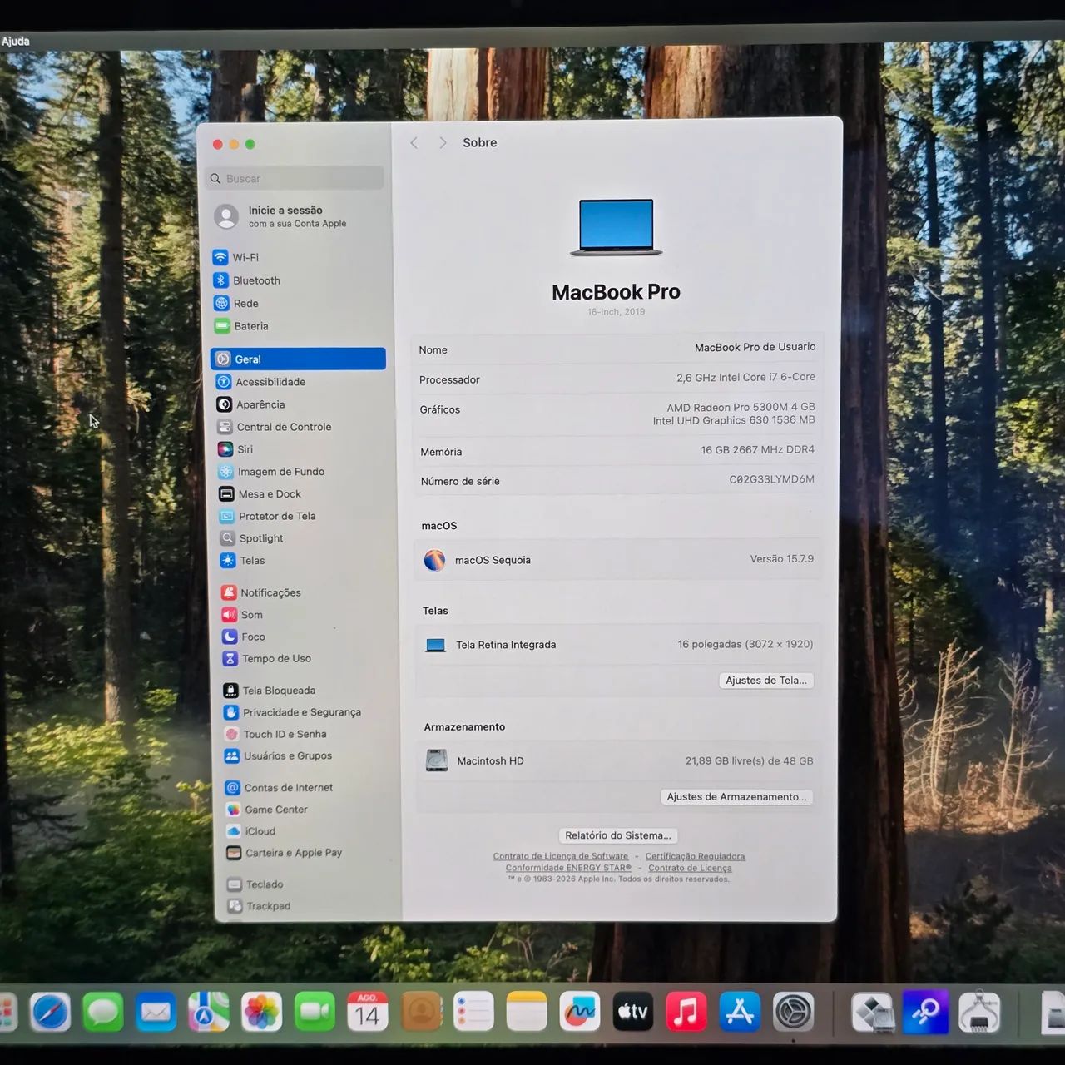Click the serial number C02G33LYMD6M
Viewport: 1065px width, 1065px height.
click(x=771, y=479)
